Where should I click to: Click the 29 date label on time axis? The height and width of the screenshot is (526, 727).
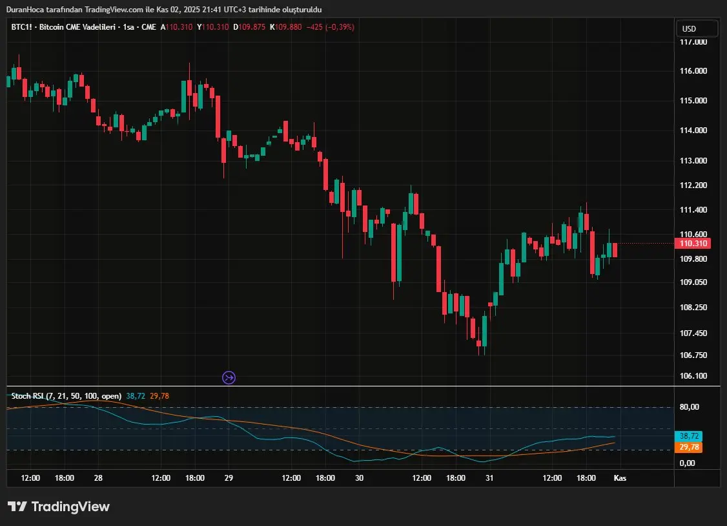point(229,478)
